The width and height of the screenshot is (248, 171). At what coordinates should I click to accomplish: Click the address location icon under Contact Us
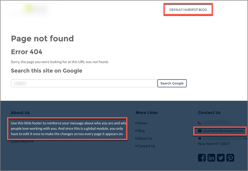tap(199, 138)
